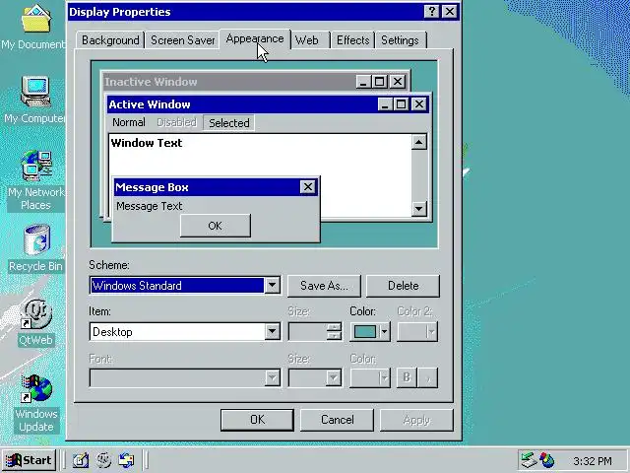Click Window Text in preview
Image resolution: width=630 pixels, height=473 pixels.
click(x=147, y=143)
